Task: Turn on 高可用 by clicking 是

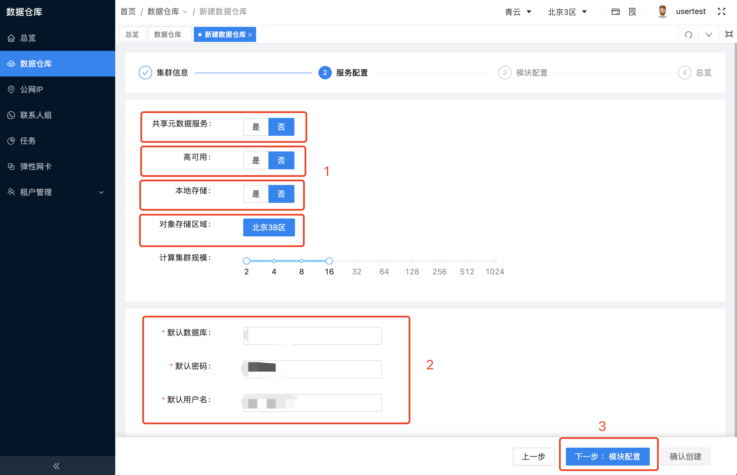Action: (x=256, y=160)
